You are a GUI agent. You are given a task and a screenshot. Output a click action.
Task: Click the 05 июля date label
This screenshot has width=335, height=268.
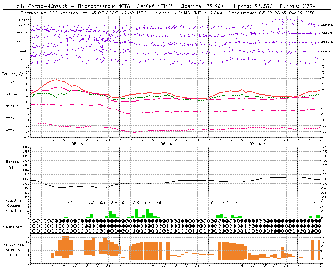[80, 144]
